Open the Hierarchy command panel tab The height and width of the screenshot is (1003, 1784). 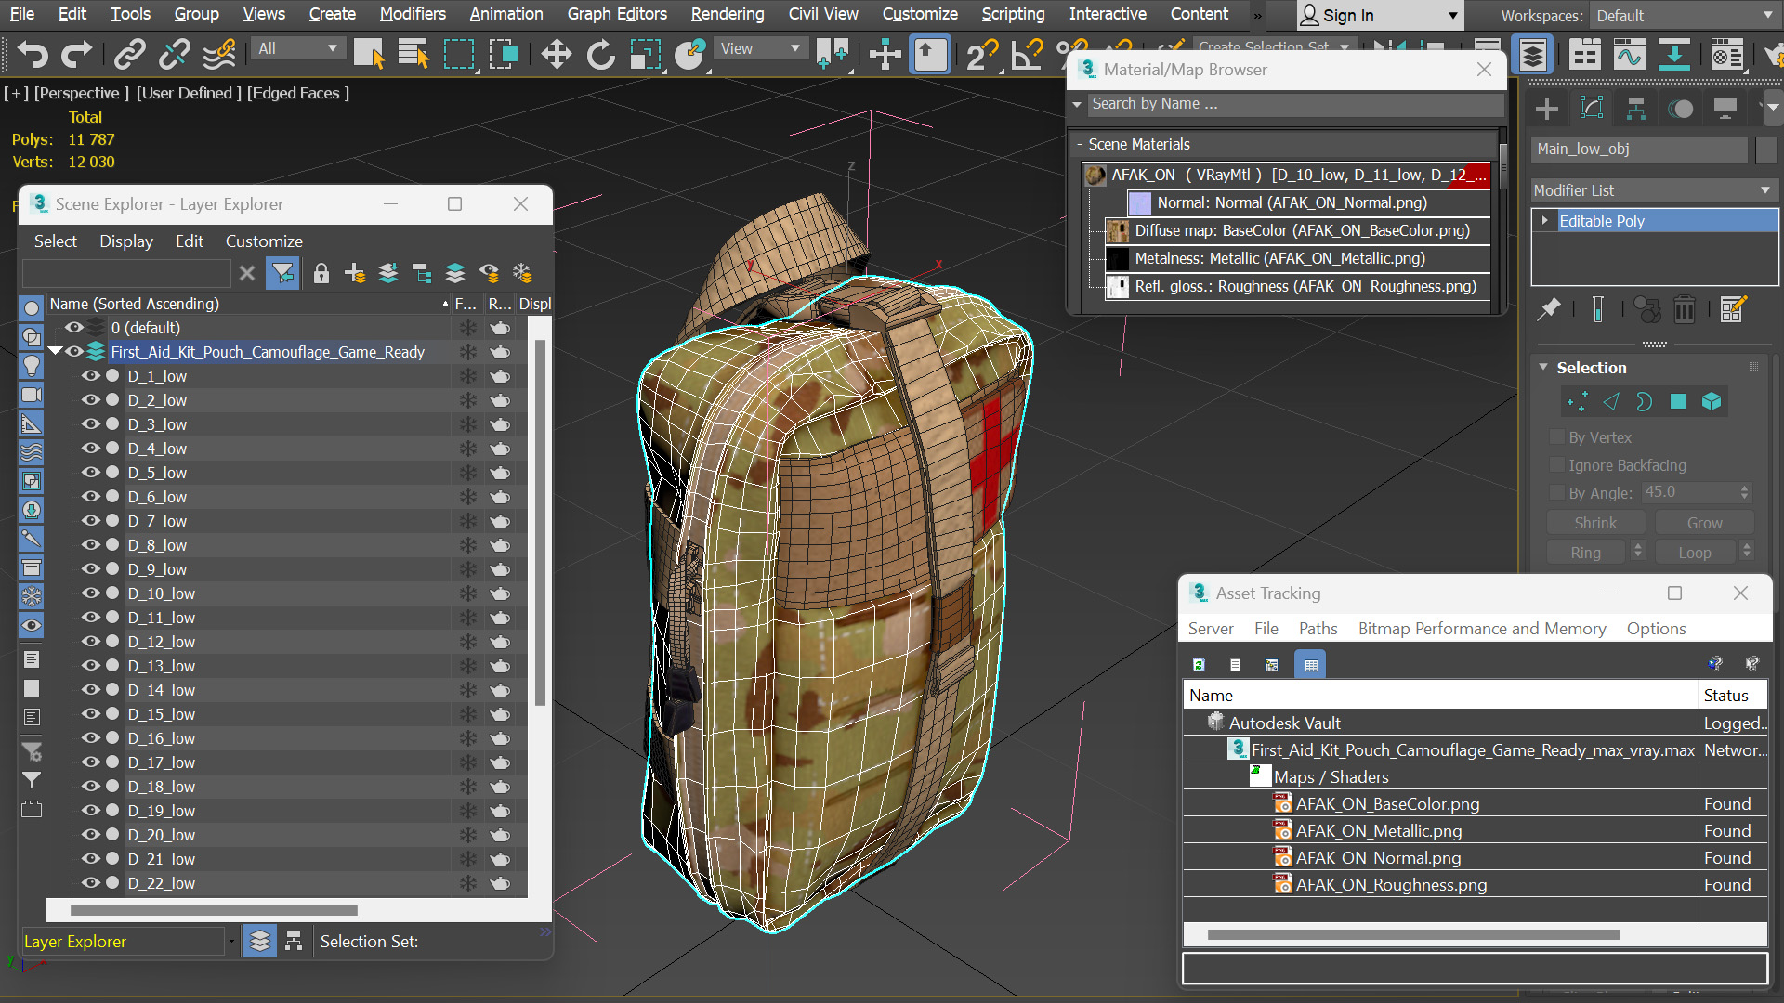coord(1636,110)
